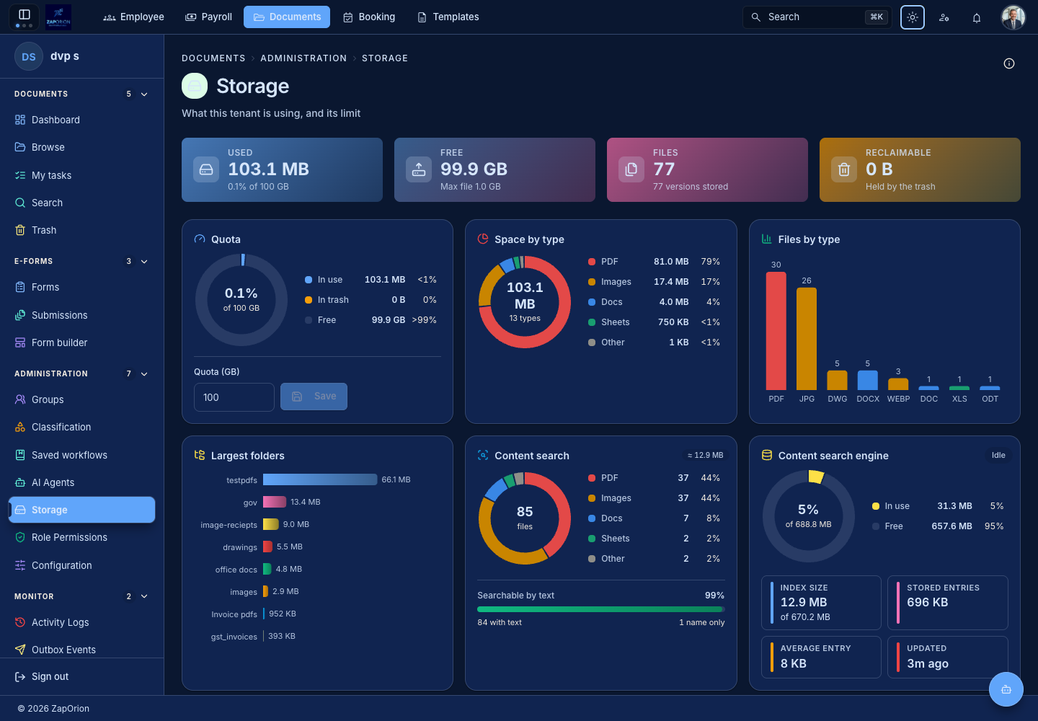
Task: Click the Content search engine database icon
Action: 767,455
